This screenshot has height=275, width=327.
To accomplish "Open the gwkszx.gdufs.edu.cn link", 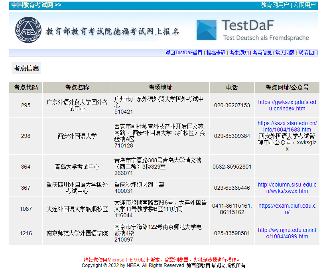I will point(287,105).
